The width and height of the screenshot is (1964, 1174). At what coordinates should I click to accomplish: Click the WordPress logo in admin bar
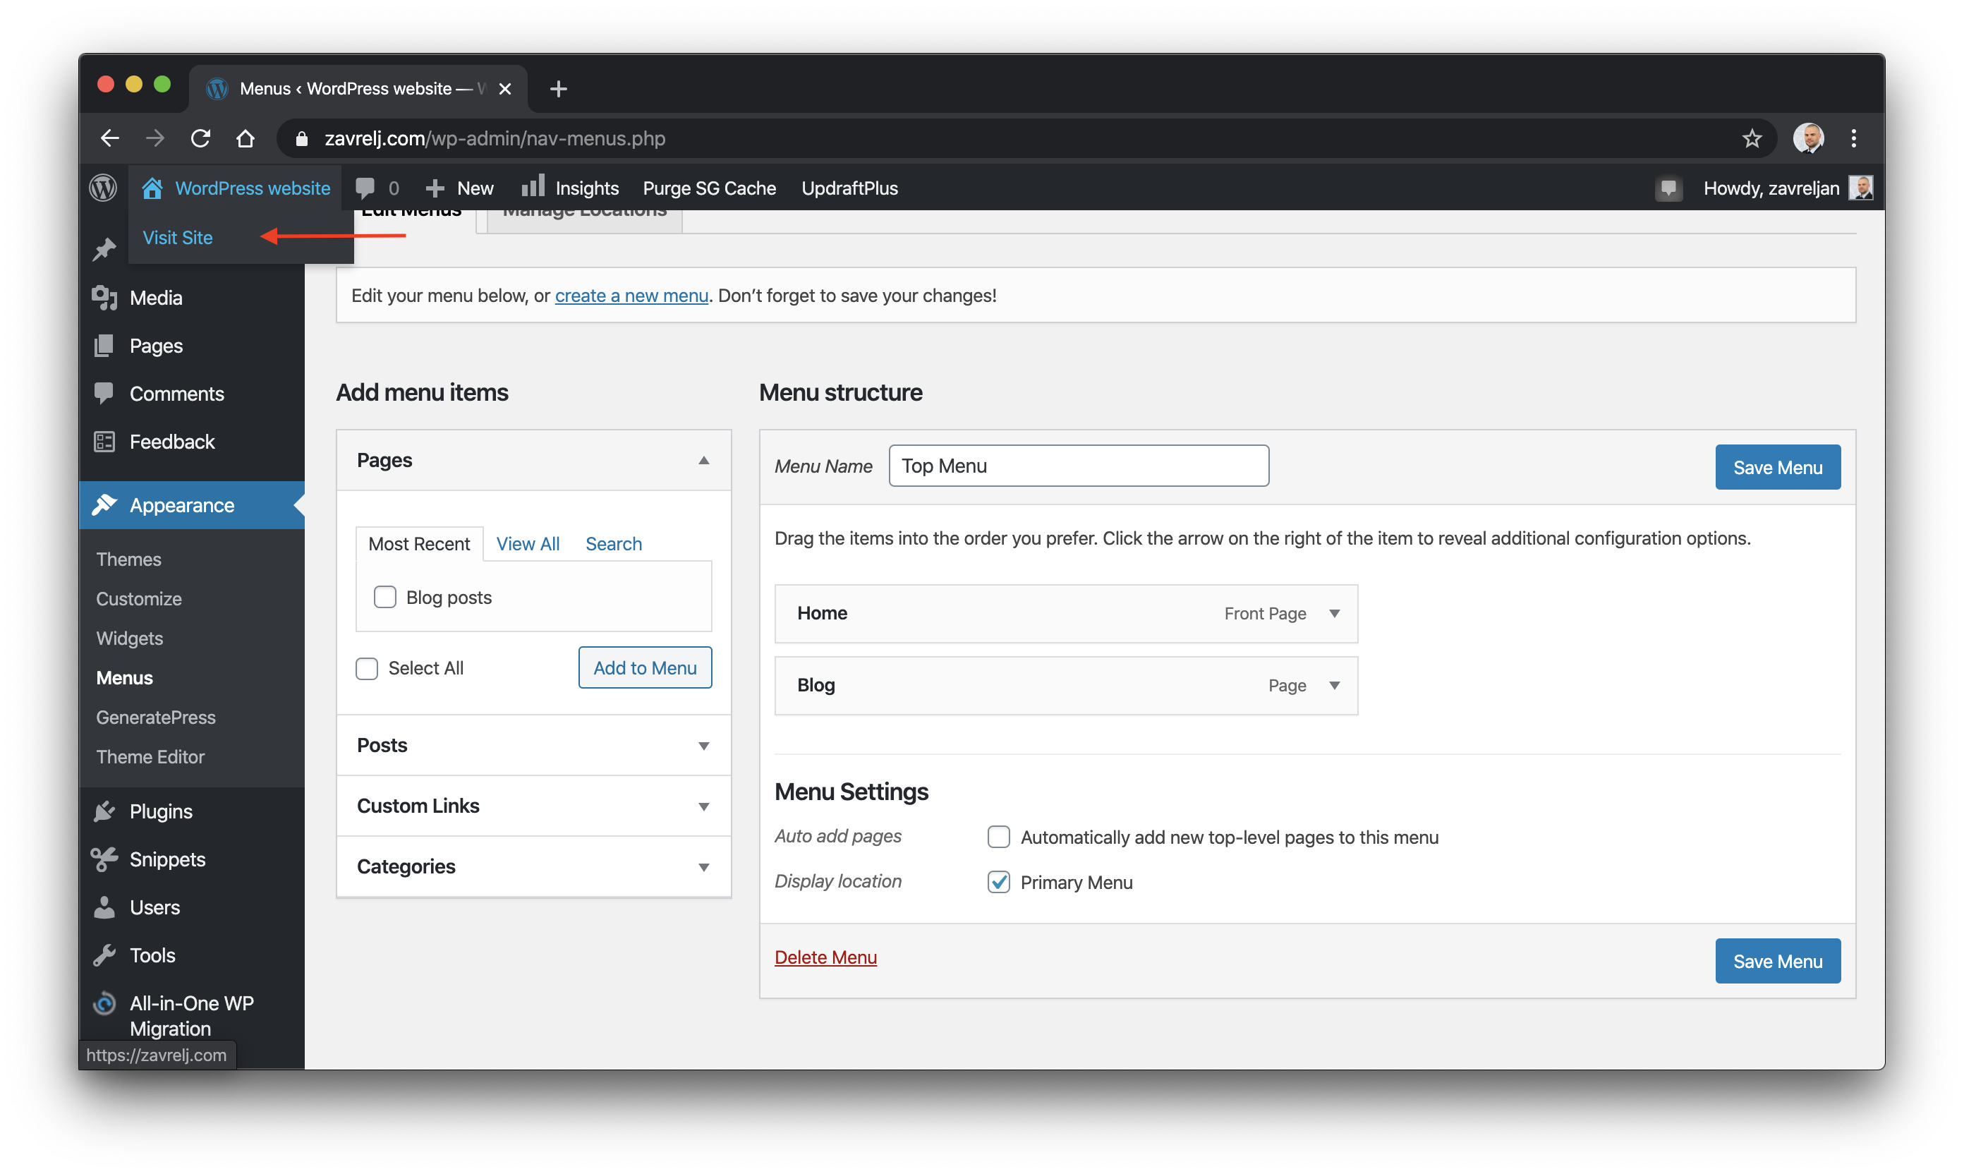coord(103,188)
